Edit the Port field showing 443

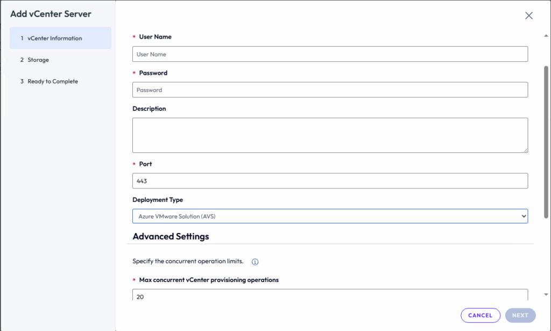[x=330, y=181]
